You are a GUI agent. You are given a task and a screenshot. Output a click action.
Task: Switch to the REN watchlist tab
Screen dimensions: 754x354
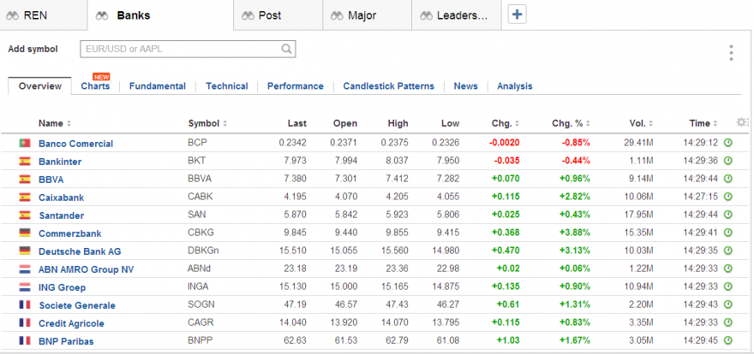point(44,15)
